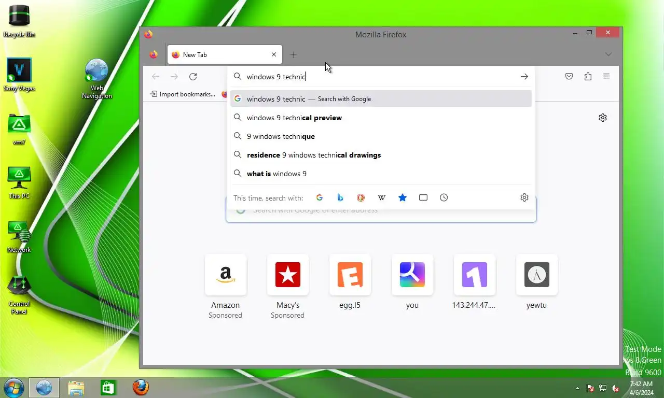The image size is (664, 398).
Task: Open File Explorer from the taskbar
Action: coord(76,388)
